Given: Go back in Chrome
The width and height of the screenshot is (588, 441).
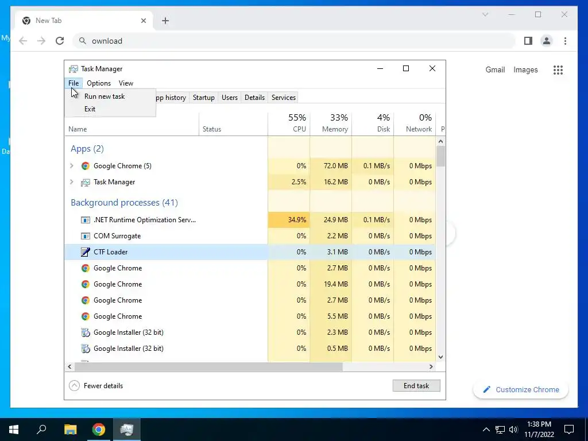Looking at the screenshot, I should tap(23, 41).
